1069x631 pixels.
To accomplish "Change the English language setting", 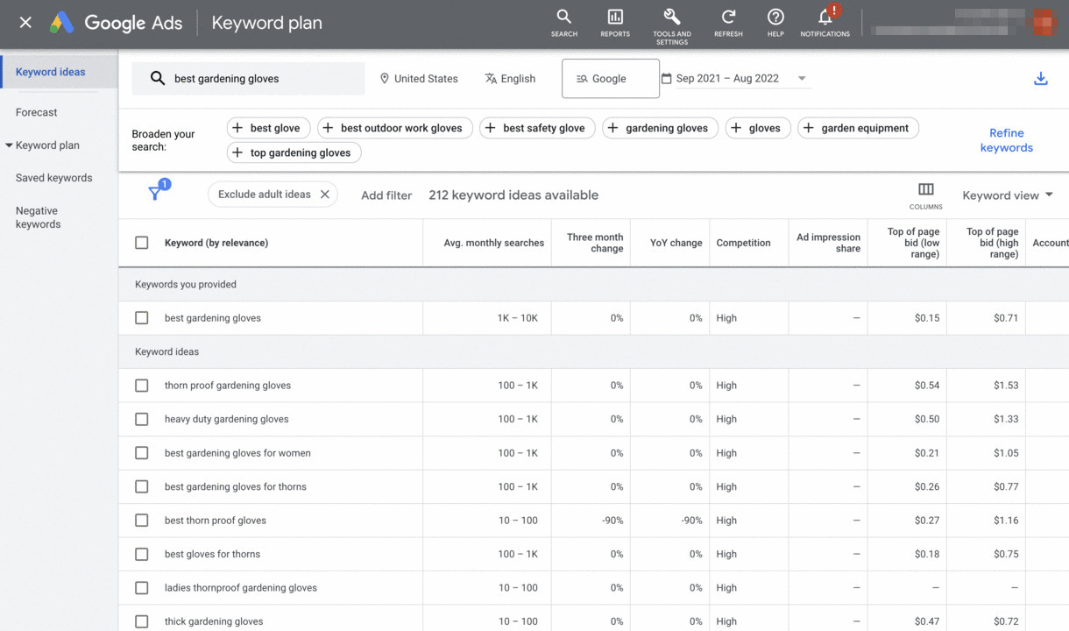I will [x=510, y=78].
